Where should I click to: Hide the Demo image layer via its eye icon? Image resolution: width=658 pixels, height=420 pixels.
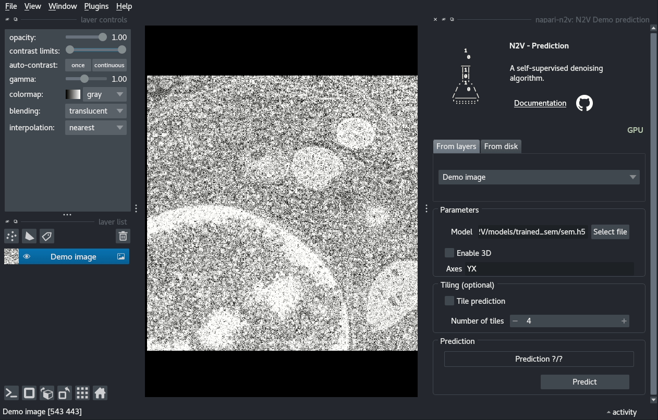pyautogui.click(x=27, y=256)
